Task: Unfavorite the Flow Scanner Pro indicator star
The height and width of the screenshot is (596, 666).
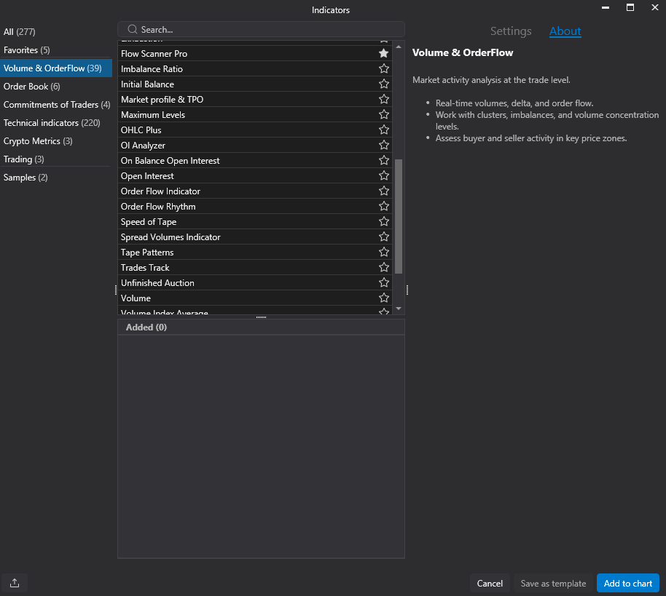Action: coord(383,53)
